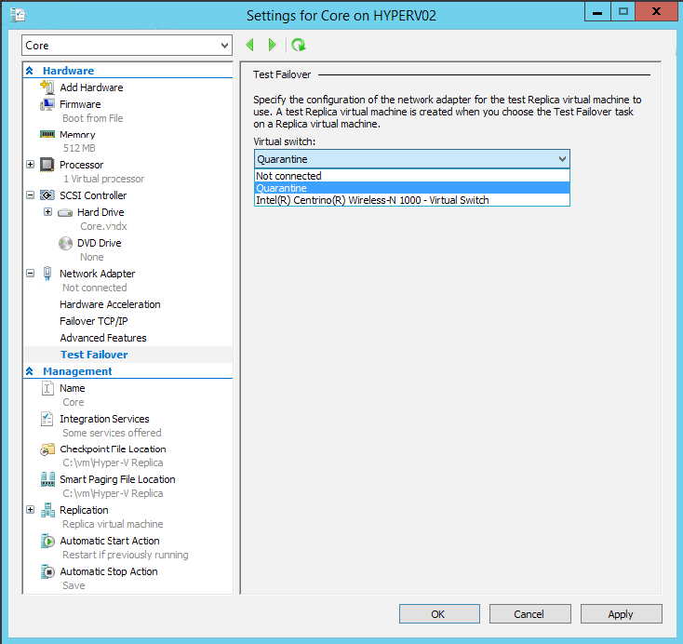
Task: Click the Add Hardware icon
Action: coord(47,87)
